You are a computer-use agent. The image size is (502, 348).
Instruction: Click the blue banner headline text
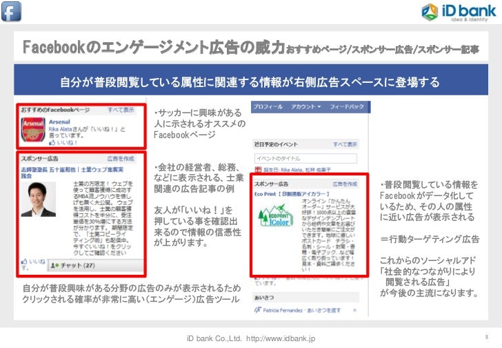tap(250, 82)
